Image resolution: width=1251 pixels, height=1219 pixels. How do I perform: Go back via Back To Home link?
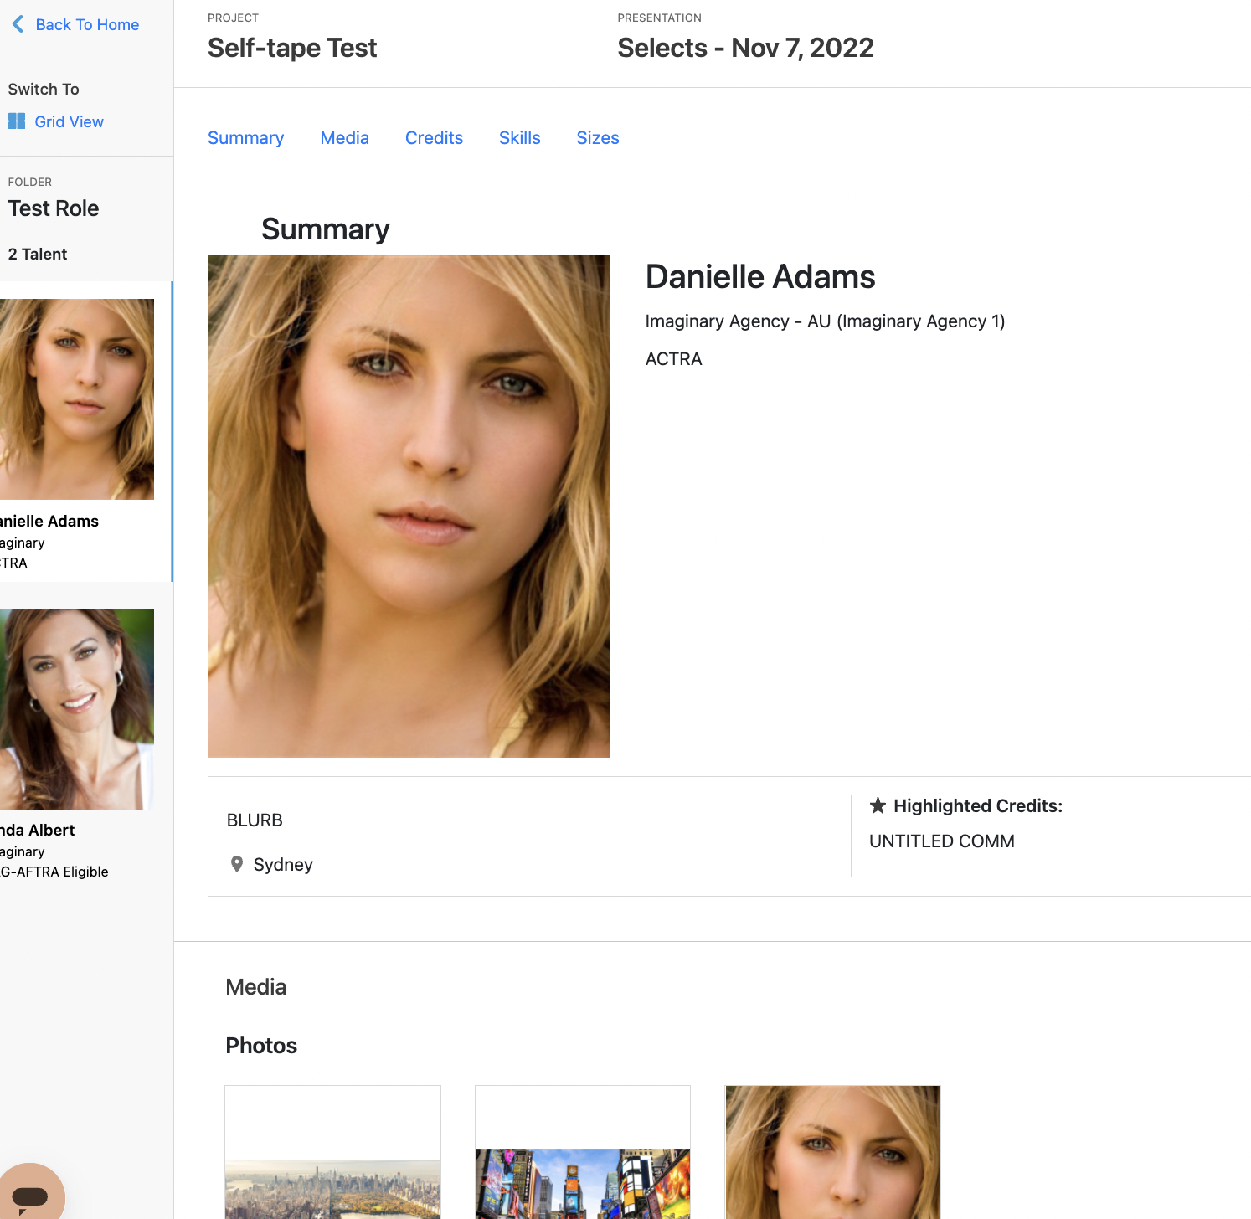[87, 24]
